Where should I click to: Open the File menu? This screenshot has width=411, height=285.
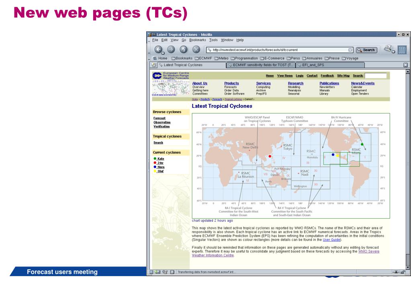(155, 40)
